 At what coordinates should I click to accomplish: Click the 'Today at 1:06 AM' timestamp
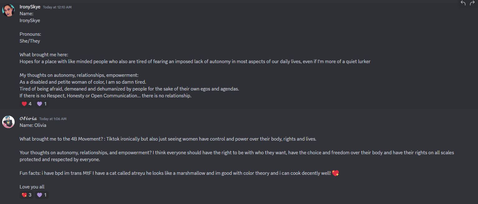pos(53,119)
